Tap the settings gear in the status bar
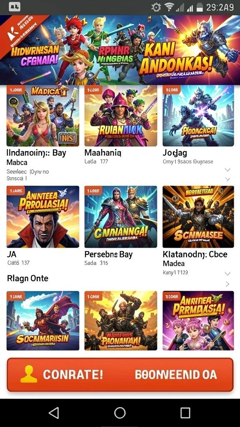This screenshot has height=427, width=240. click(x=156, y=8)
